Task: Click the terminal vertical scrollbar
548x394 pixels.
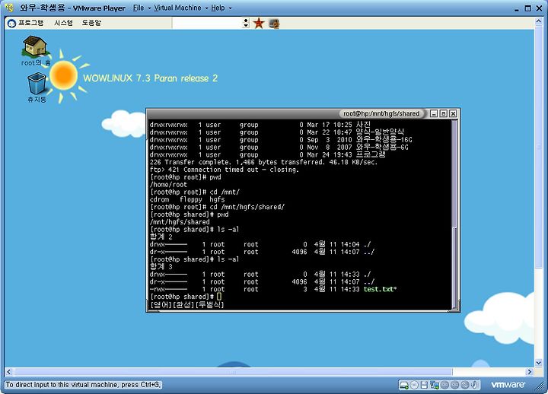Action: pos(454,214)
